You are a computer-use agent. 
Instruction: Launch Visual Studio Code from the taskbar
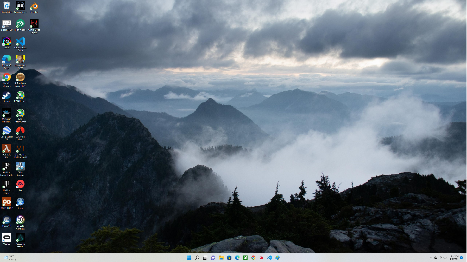pyautogui.click(x=269, y=258)
